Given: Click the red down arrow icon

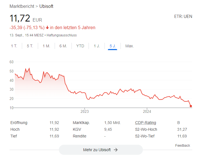Looking at the screenshot, I should (x=47, y=27).
